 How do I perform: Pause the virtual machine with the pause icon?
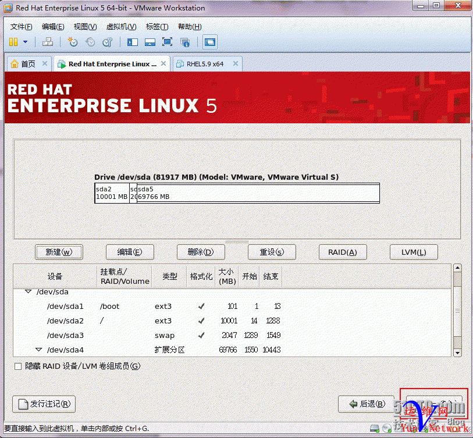pyautogui.click(x=13, y=42)
